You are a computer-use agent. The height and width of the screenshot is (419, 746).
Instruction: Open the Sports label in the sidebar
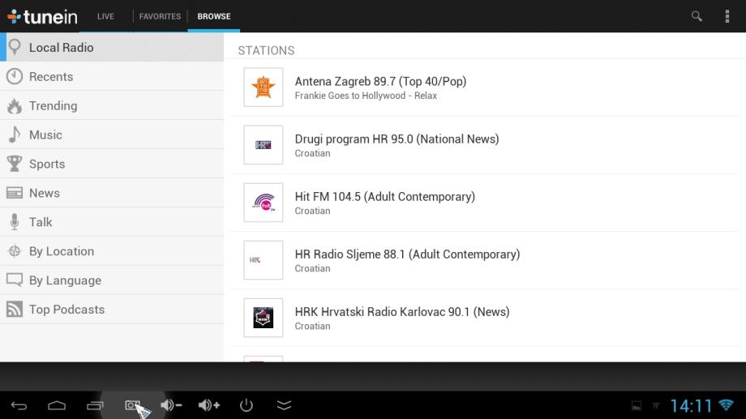47,164
